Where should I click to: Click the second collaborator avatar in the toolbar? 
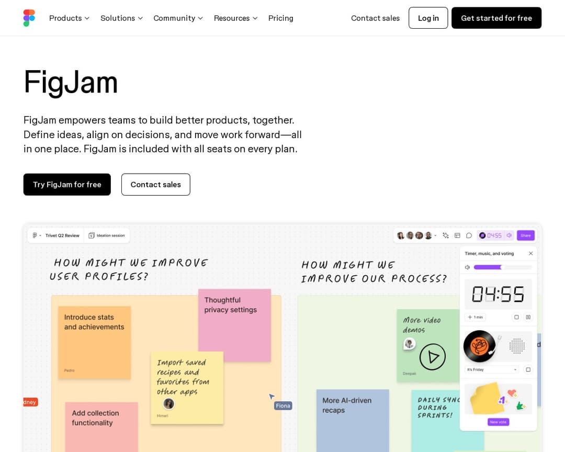(410, 235)
